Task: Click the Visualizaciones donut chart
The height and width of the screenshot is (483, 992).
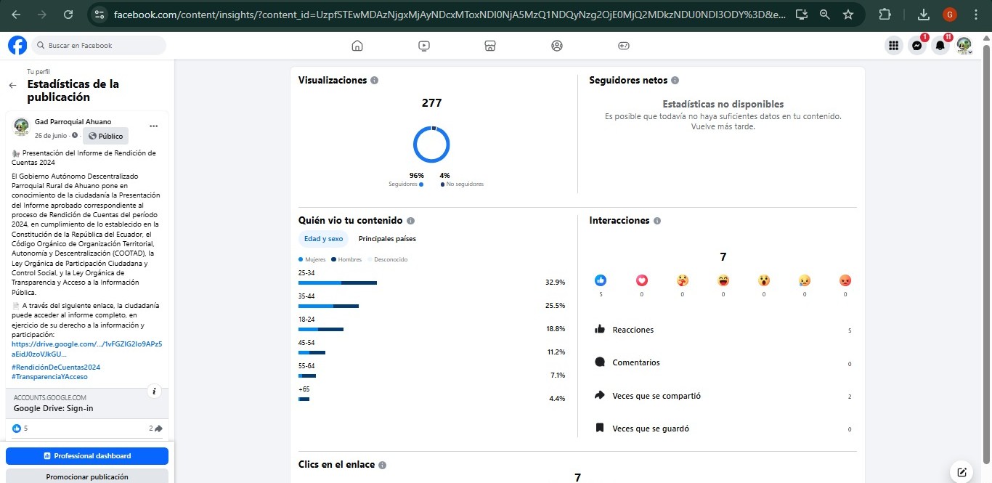Action: point(431,145)
